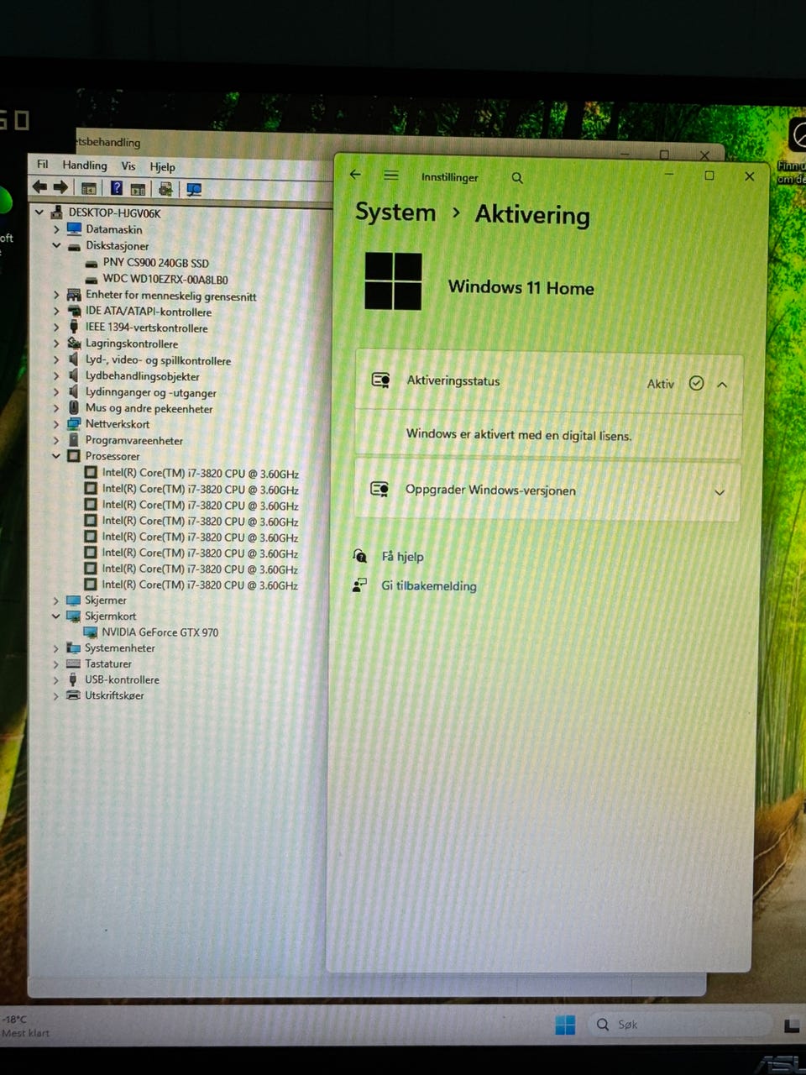Click the blue Help question mark icon
The height and width of the screenshot is (1075, 806).
[117, 188]
